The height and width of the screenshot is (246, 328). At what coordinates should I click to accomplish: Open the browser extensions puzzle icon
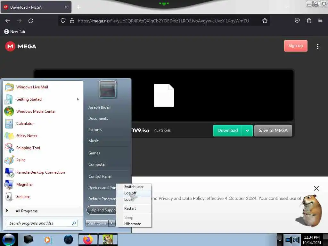[x=309, y=21]
